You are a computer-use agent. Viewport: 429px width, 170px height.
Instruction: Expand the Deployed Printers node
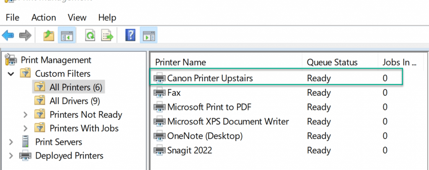(x=11, y=156)
